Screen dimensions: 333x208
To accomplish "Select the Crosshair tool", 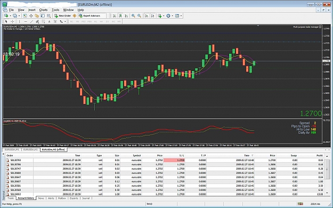I will point(12,21).
